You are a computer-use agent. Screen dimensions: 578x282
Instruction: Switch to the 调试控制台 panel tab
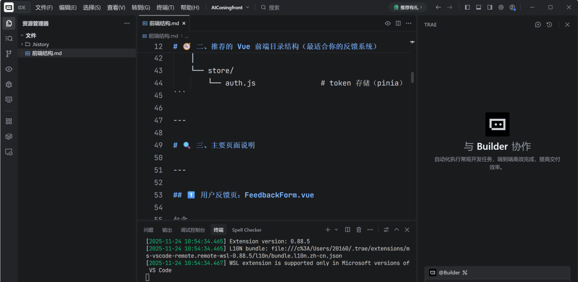pyautogui.click(x=193, y=230)
